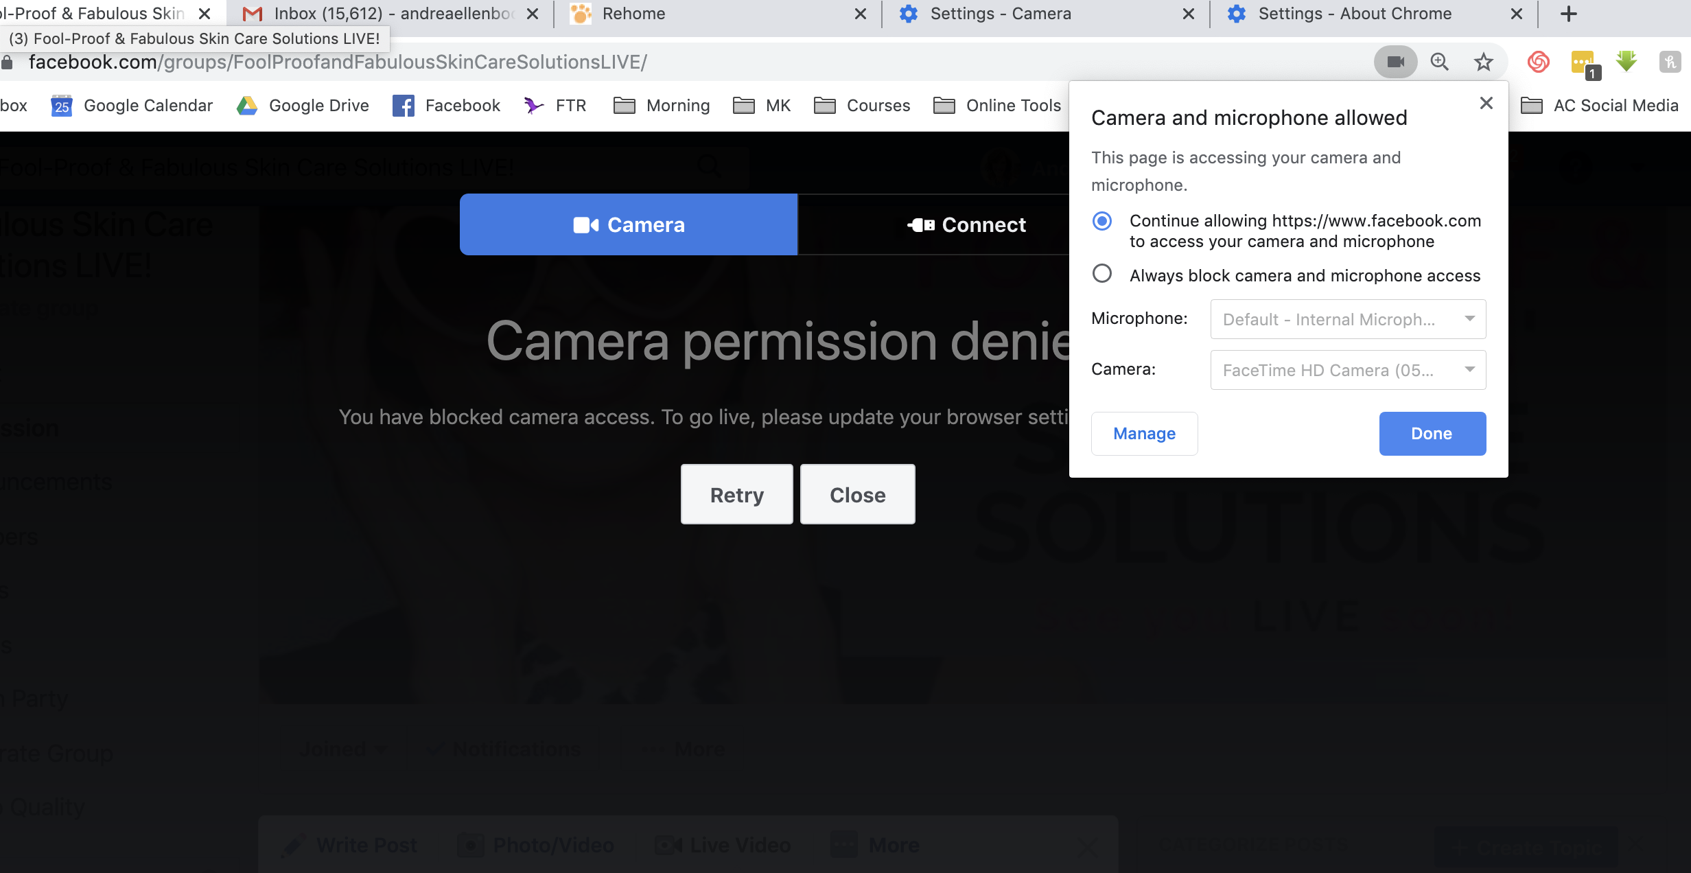Close the camera permission popup with X
The height and width of the screenshot is (873, 1691).
coord(1486,103)
